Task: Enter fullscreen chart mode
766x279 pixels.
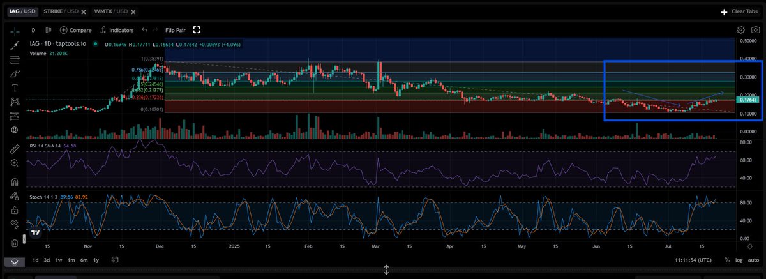Action: (x=197, y=30)
